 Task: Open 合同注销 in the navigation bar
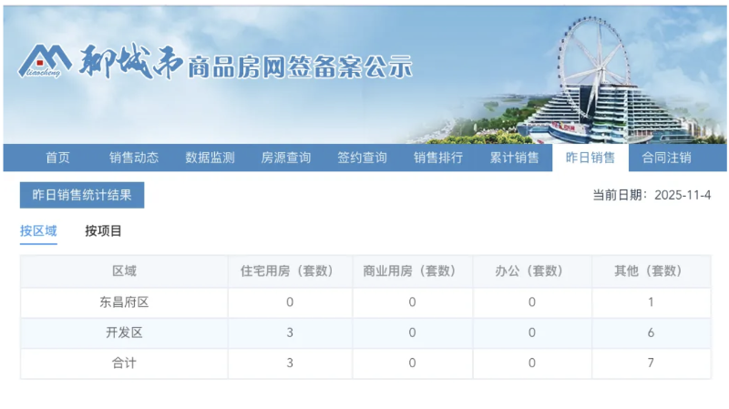pos(666,158)
